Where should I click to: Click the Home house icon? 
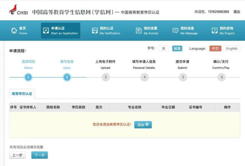14,31
